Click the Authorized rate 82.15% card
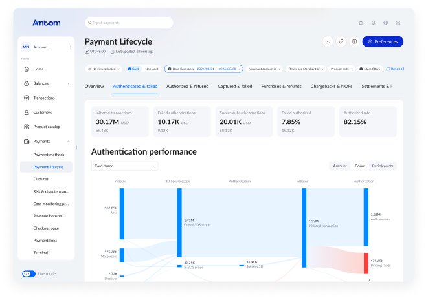Screen dimensions: 428x300 368,122
